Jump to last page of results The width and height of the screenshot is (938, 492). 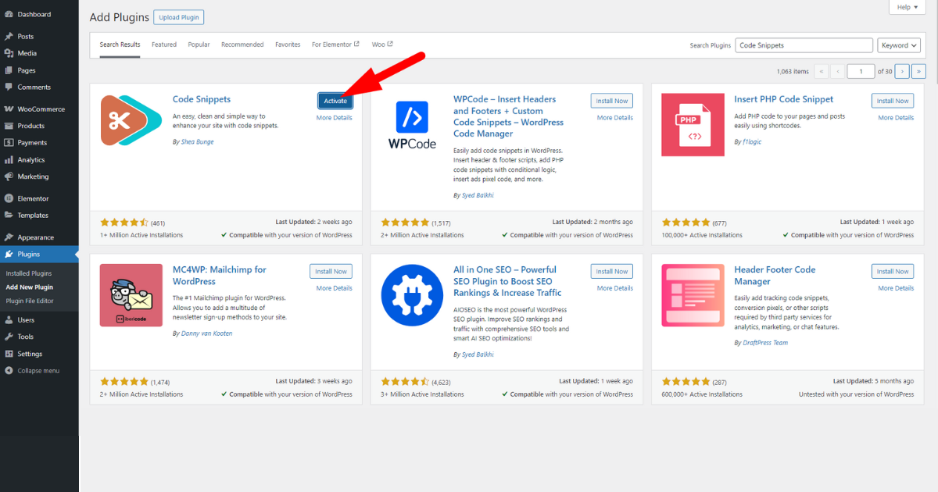pyautogui.click(x=919, y=71)
